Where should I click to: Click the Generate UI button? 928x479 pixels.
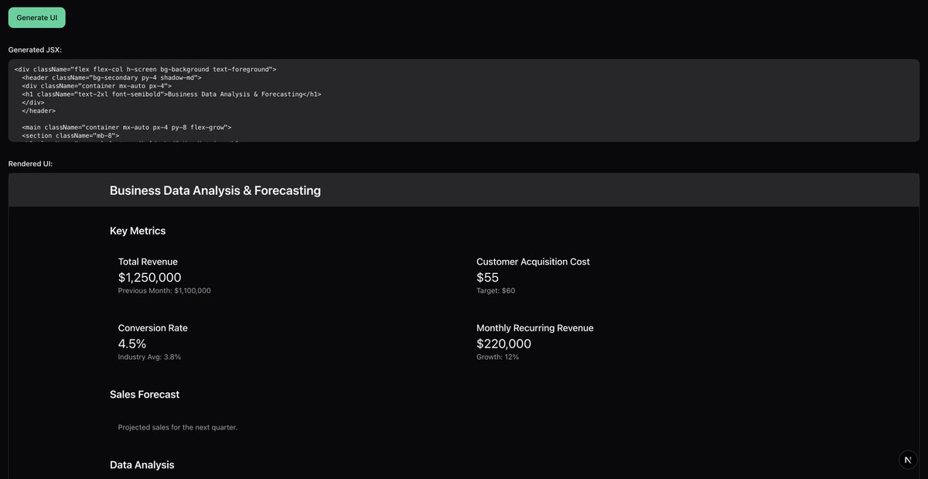tap(36, 16)
